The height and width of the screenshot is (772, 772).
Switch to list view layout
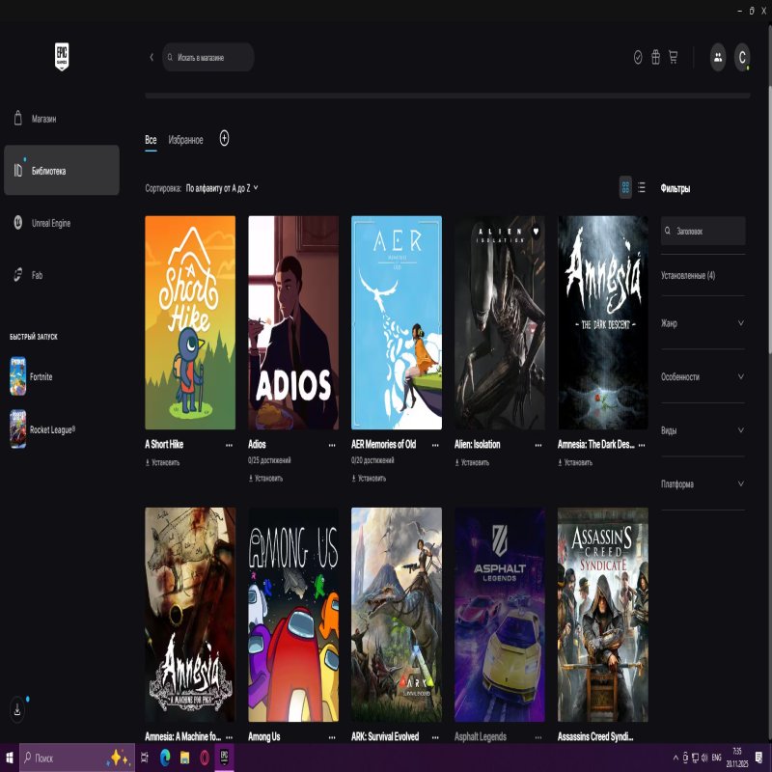pos(642,187)
